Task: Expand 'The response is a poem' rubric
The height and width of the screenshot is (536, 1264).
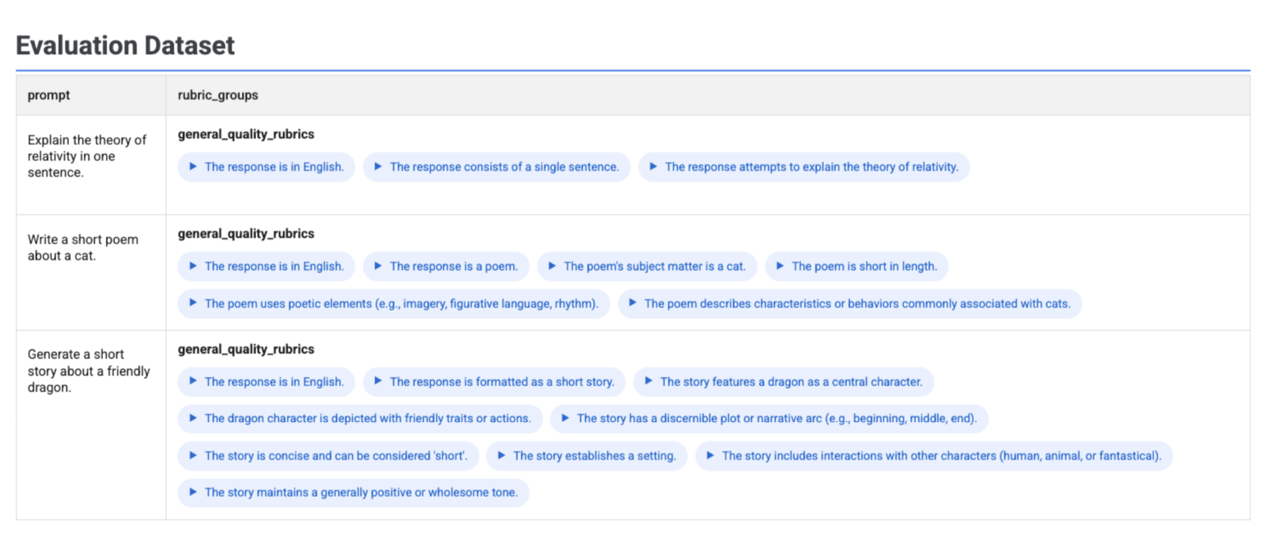Action: [x=446, y=267]
